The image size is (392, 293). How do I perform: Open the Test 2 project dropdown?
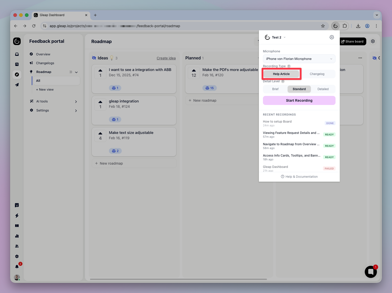275,37
